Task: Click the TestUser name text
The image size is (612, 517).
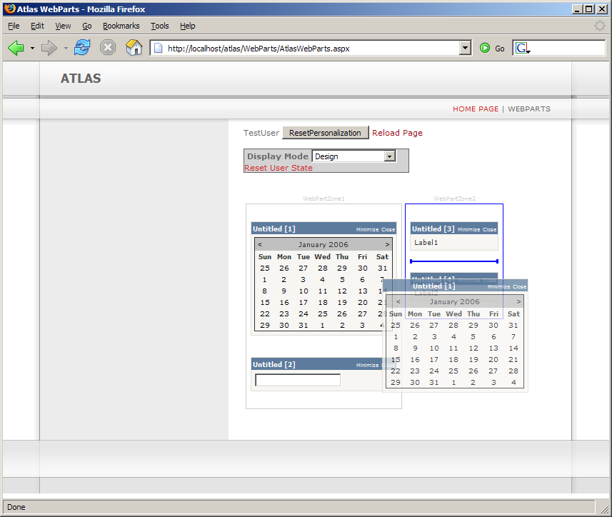Action: point(261,133)
